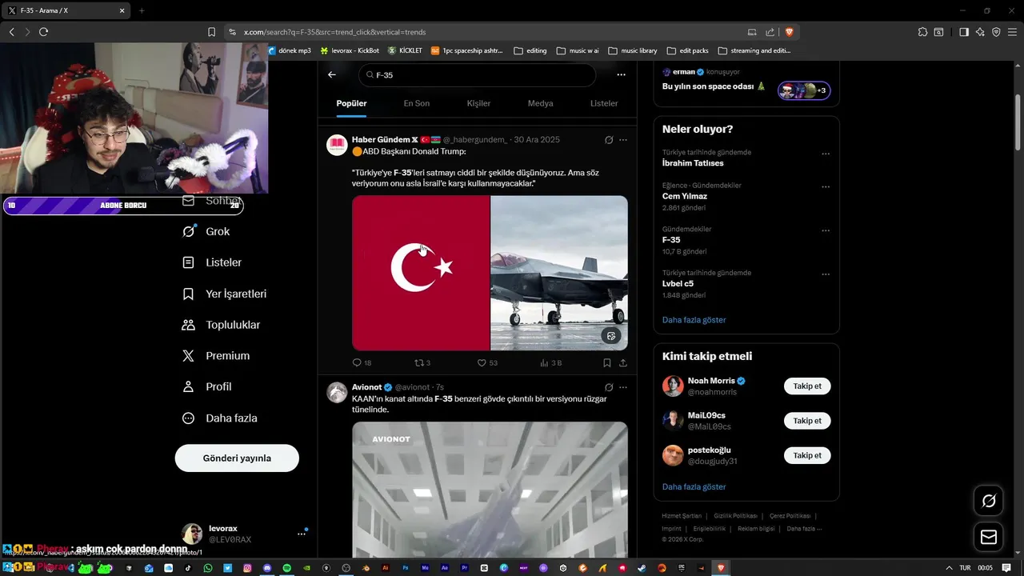Viewport: 1024px width, 576px height.
Task: Open Brave Leo AI sparkle icon
Action: coord(980,32)
